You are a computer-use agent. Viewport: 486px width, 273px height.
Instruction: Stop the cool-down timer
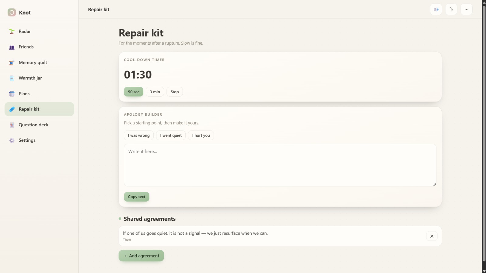[175, 92]
